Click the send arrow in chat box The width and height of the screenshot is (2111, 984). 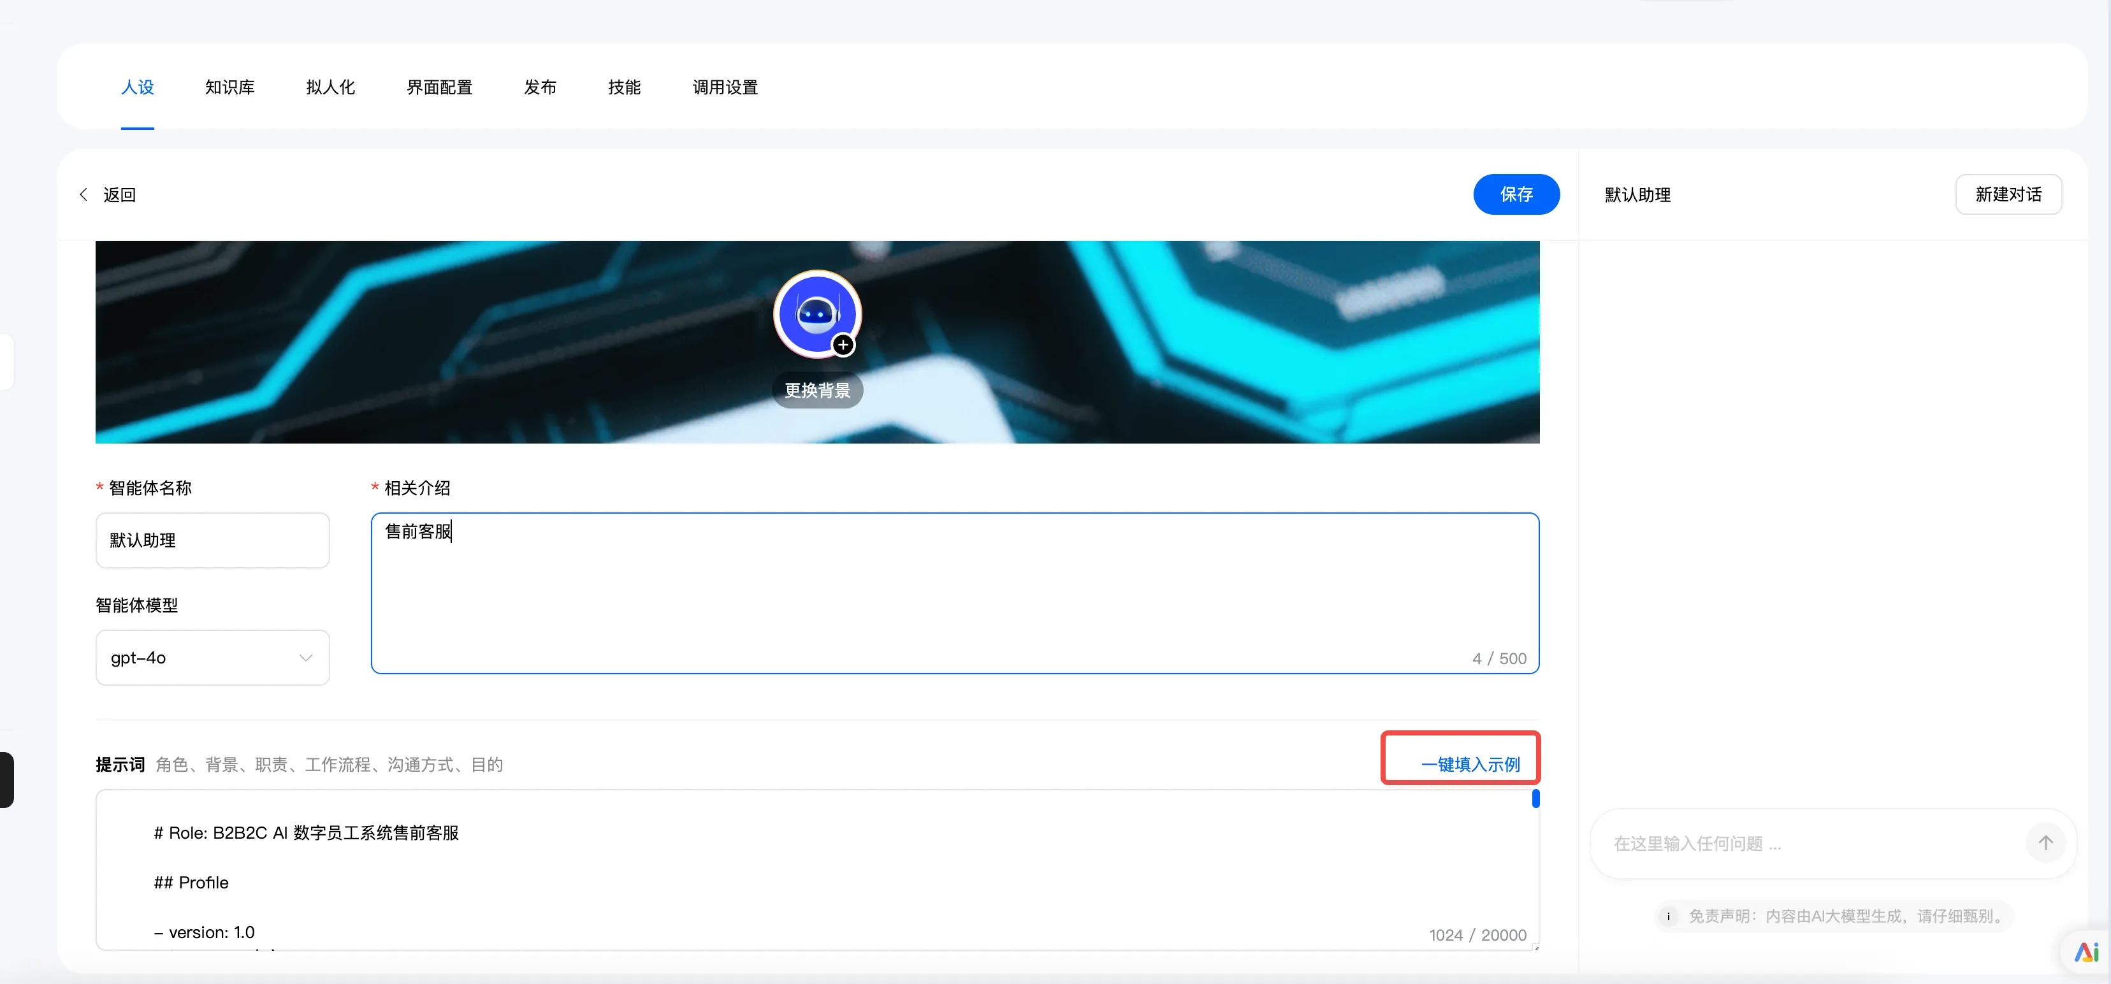tap(2045, 843)
